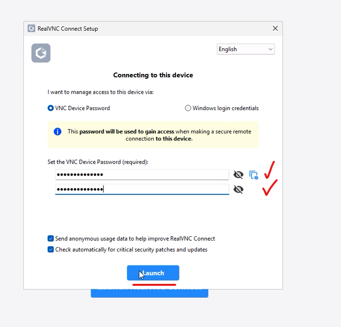The width and height of the screenshot is (341, 327).
Task: Click the large RealVNC Connect logo
Action: (41, 53)
